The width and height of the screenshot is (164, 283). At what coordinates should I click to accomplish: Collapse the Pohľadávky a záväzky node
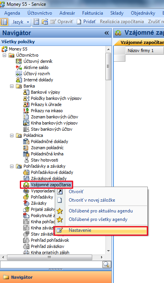[x=12, y=166]
